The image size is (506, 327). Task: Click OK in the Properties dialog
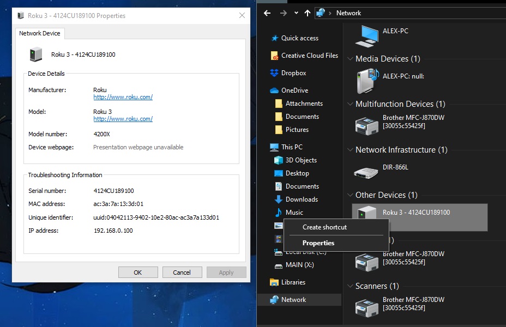click(x=138, y=272)
